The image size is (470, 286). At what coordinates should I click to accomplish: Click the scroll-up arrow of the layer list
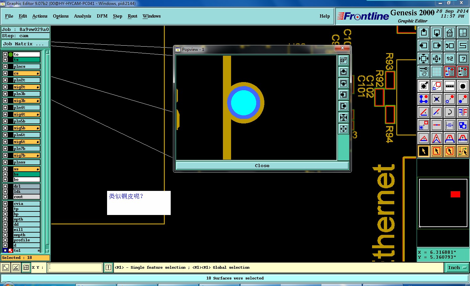pyautogui.click(x=47, y=52)
